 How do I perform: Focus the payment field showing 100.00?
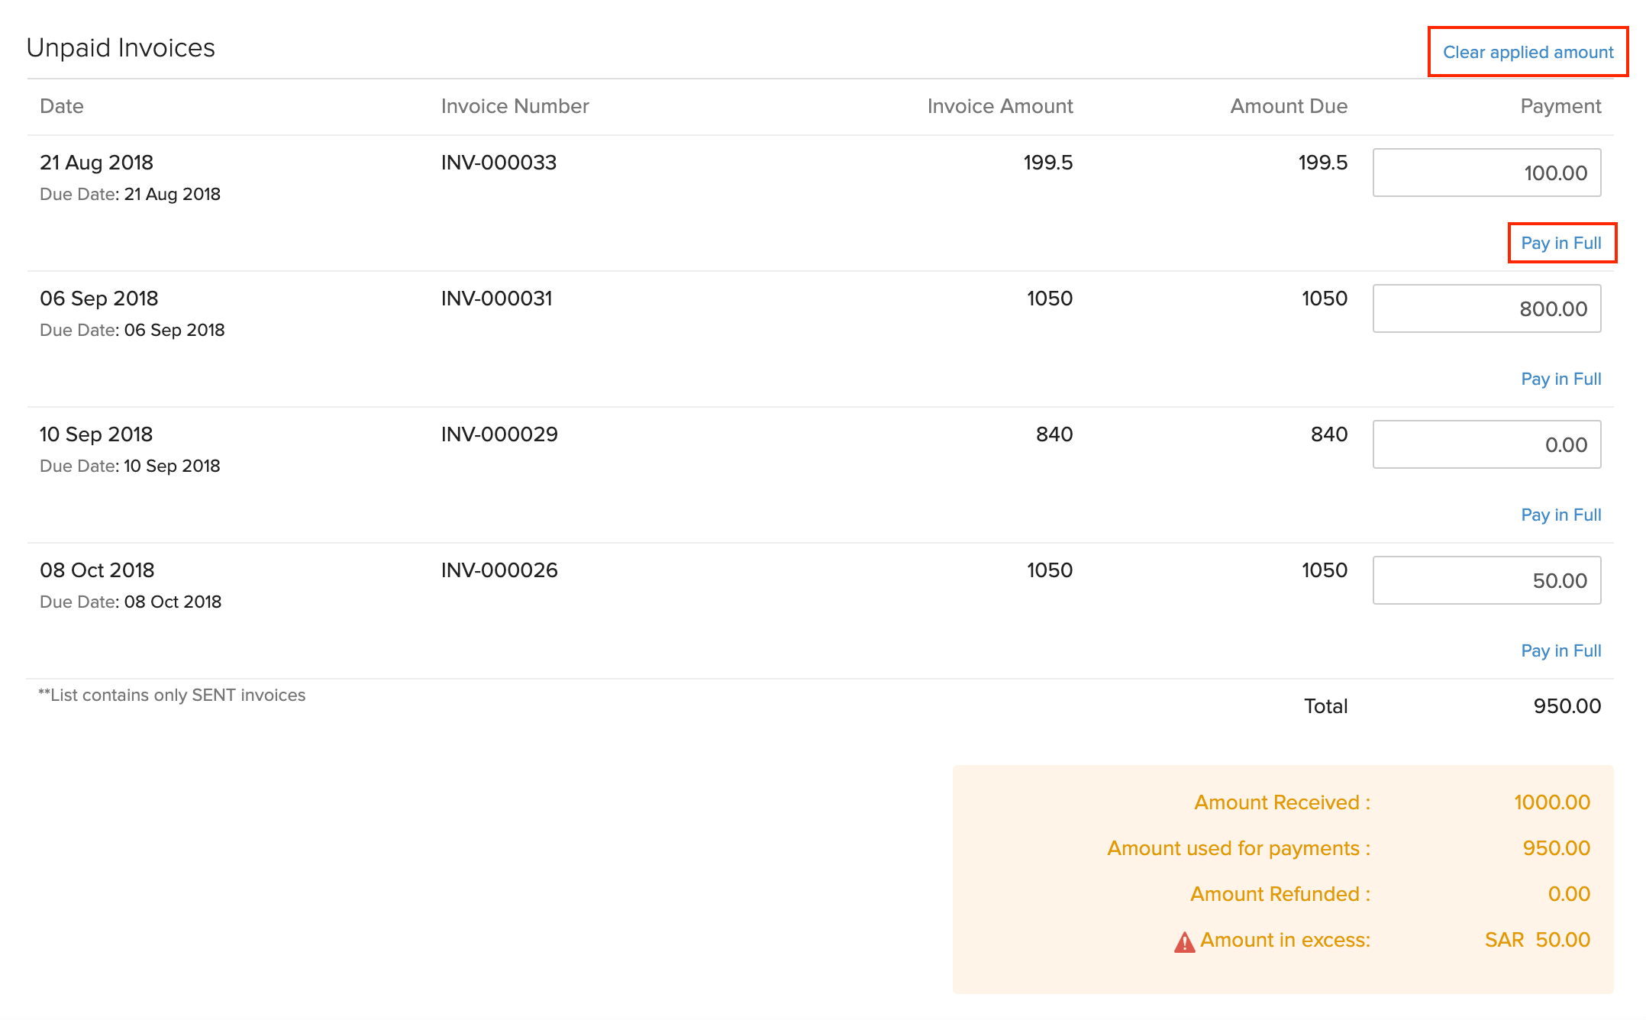click(1486, 173)
